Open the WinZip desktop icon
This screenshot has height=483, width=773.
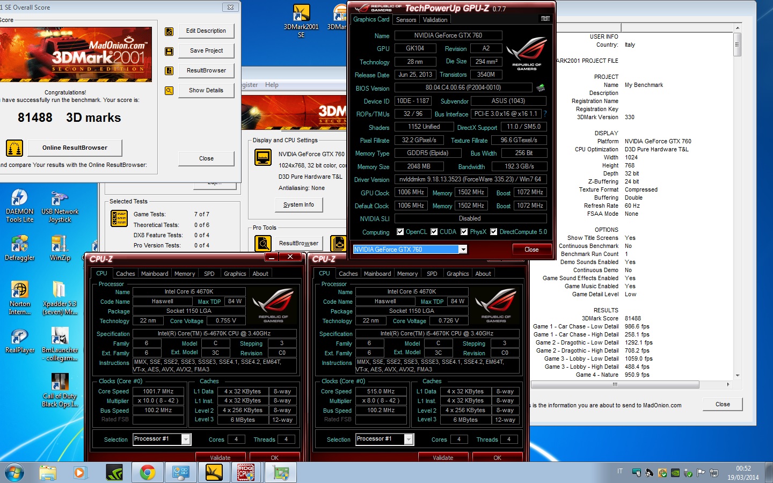click(60, 248)
